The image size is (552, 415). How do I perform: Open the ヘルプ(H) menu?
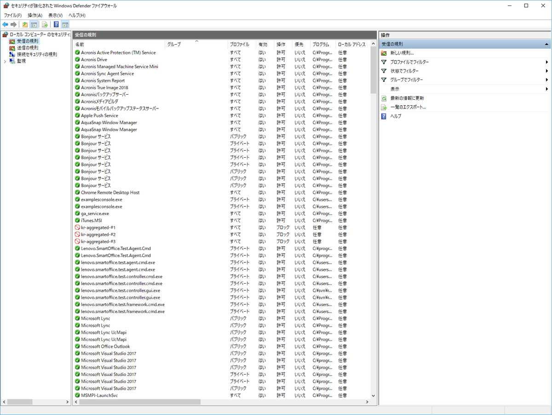coord(77,15)
